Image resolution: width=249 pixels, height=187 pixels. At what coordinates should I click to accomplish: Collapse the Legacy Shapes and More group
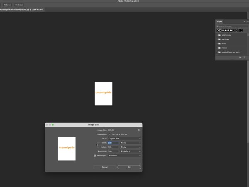click(x=217, y=52)
